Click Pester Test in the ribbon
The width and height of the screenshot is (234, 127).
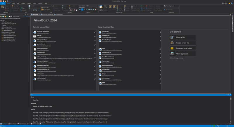[120, 10]
